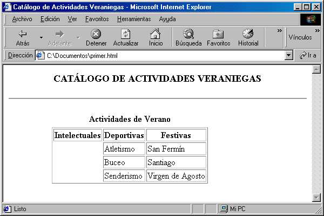Click the scrollbar up arrow
The height and width of the screenshot is (216, 324).
[316, 69]
